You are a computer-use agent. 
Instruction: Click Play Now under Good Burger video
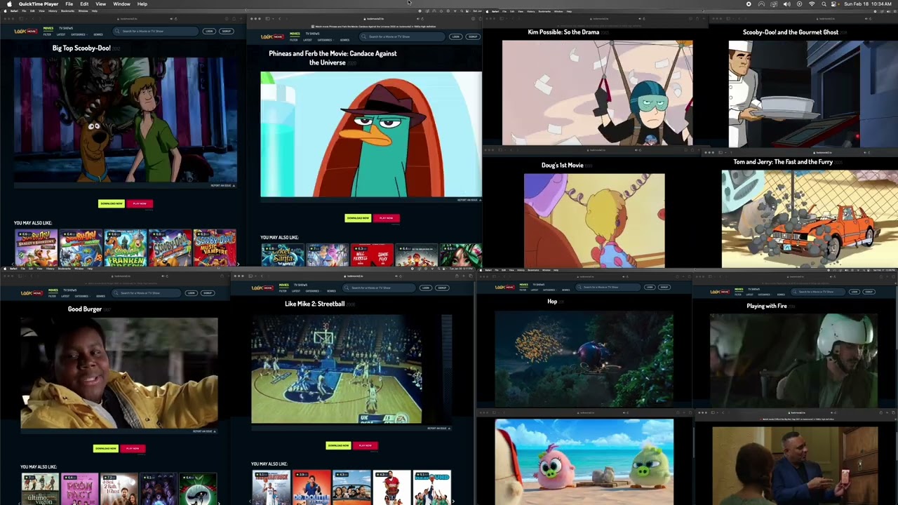[133, 448]
